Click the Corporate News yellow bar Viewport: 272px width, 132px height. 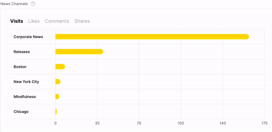(x=152, y=37)
